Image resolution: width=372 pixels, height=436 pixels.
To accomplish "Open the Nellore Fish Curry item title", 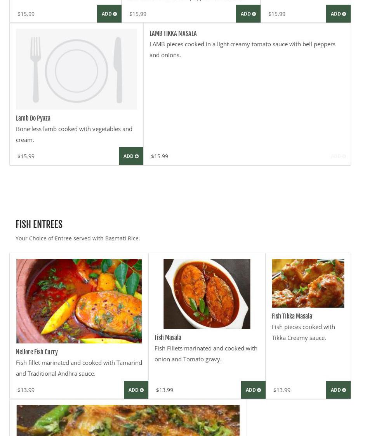I will pos(37,352).
